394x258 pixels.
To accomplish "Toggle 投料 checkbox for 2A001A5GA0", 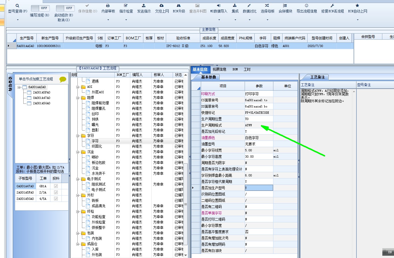I will pyautogui.click(x=56, y=199).
